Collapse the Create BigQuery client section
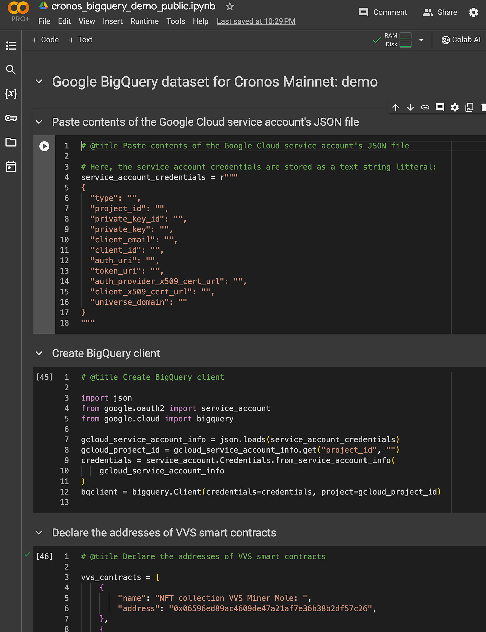 tap(39, 353)
